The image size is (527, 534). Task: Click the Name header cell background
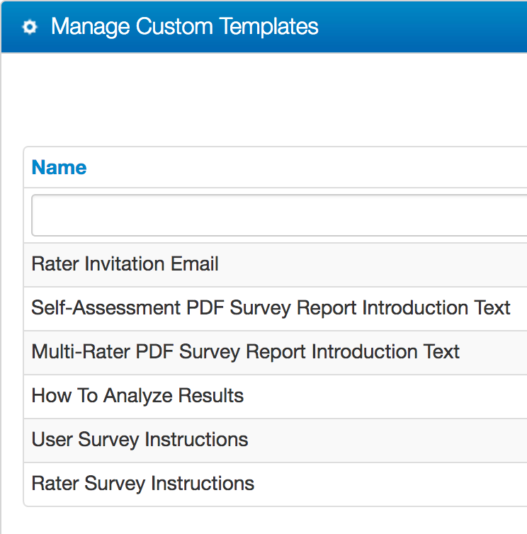(276, 167)
